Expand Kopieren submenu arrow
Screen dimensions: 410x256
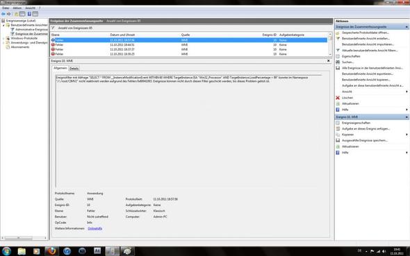click(407, 135)
